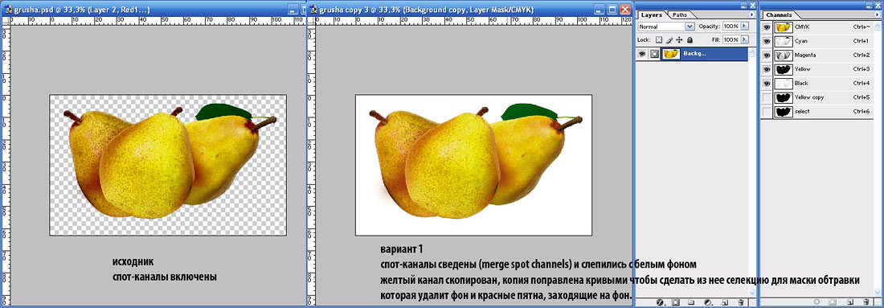The height and width of the screenshot is (308, 884).
Task: Maximize the grusha copy 3 document window
Action: [x=612, y=10]
